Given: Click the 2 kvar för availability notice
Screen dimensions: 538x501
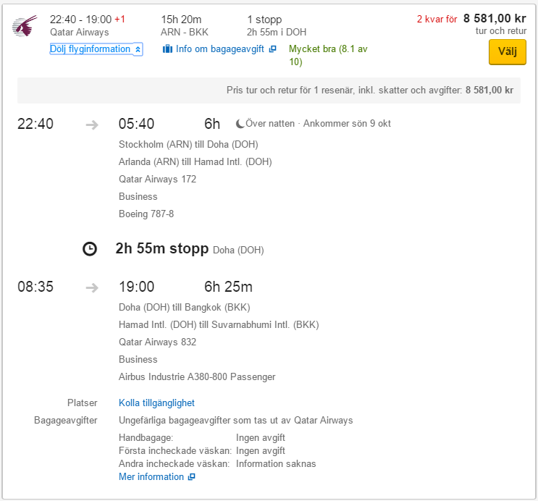Looking at the screenshot, I should (437, 20).
